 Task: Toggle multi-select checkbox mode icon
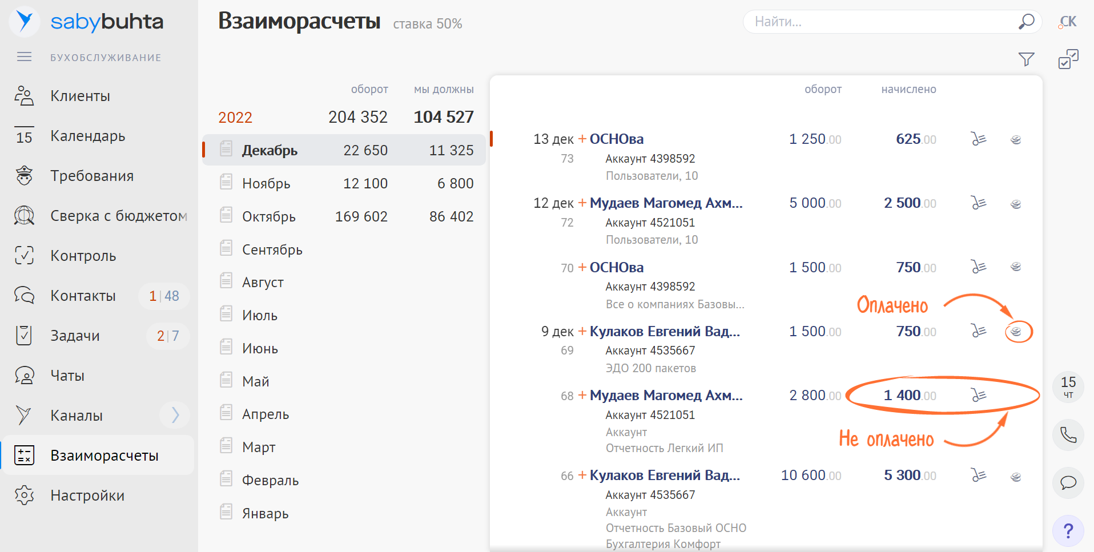(x=1068, y=59)
